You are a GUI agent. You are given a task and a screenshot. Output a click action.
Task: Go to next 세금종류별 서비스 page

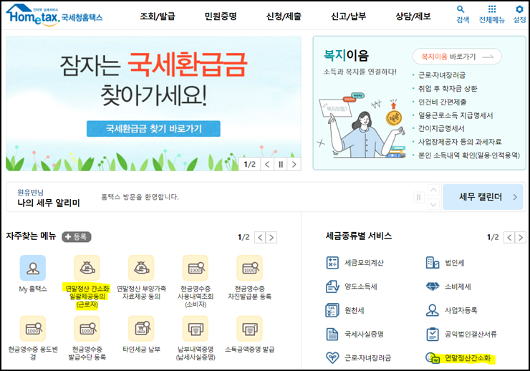click(521, 237)
